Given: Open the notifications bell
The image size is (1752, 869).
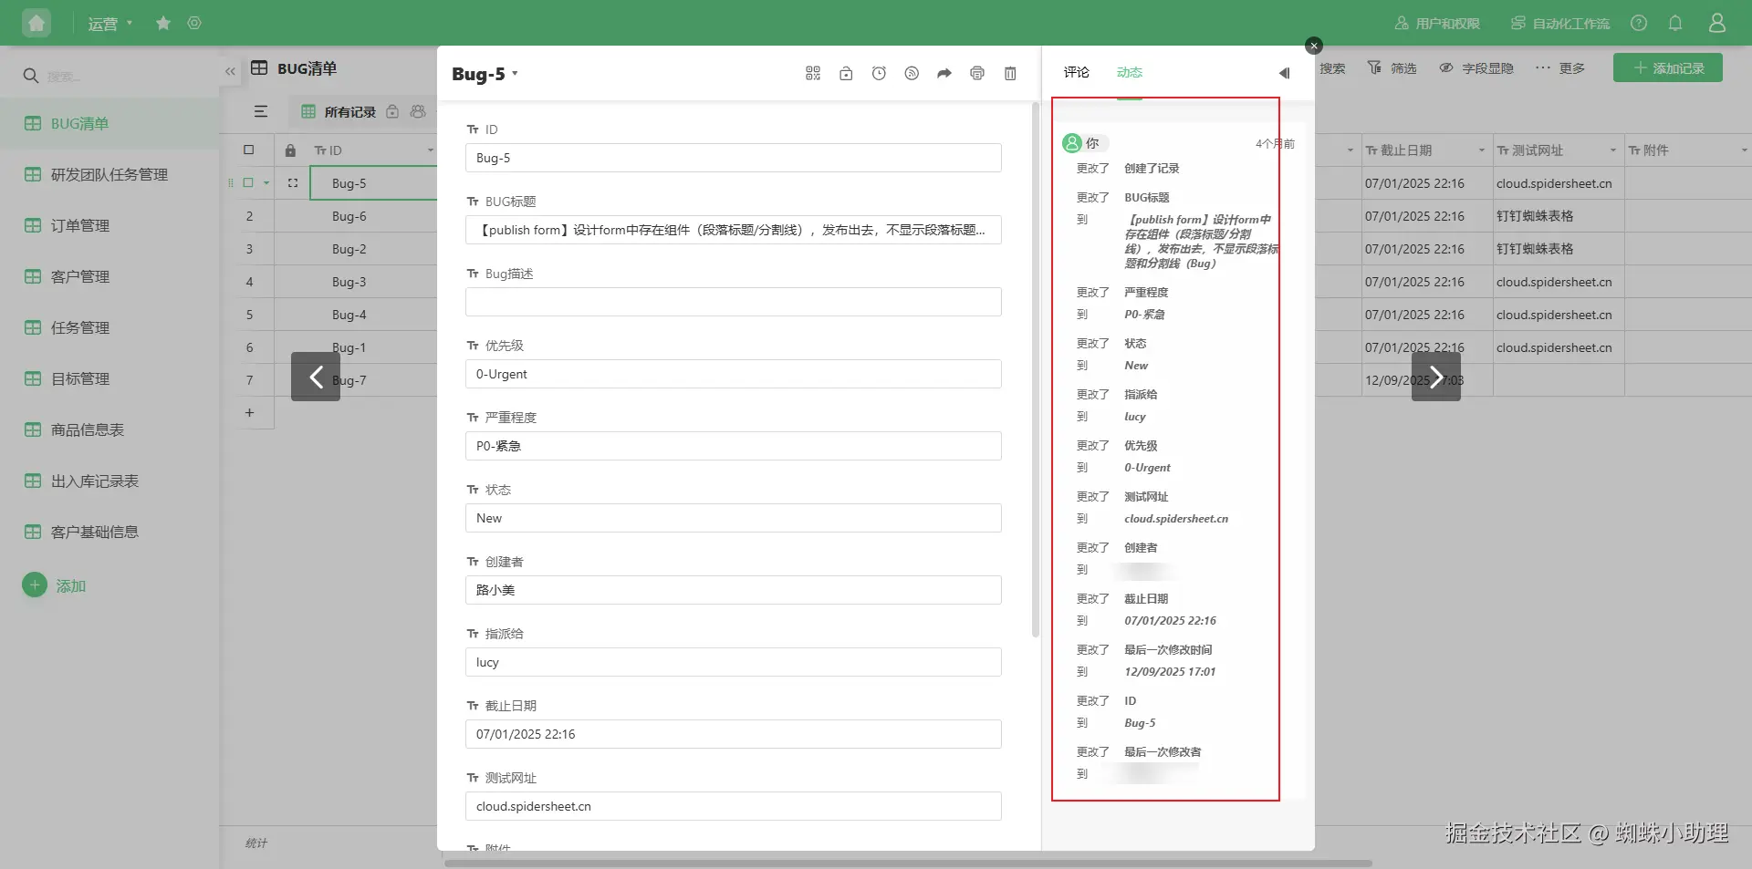Looking at the screenshot, I should [1675, 23].
